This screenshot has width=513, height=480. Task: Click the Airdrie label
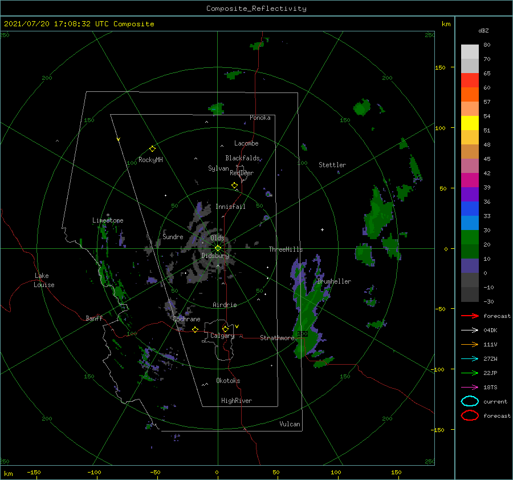225,305
